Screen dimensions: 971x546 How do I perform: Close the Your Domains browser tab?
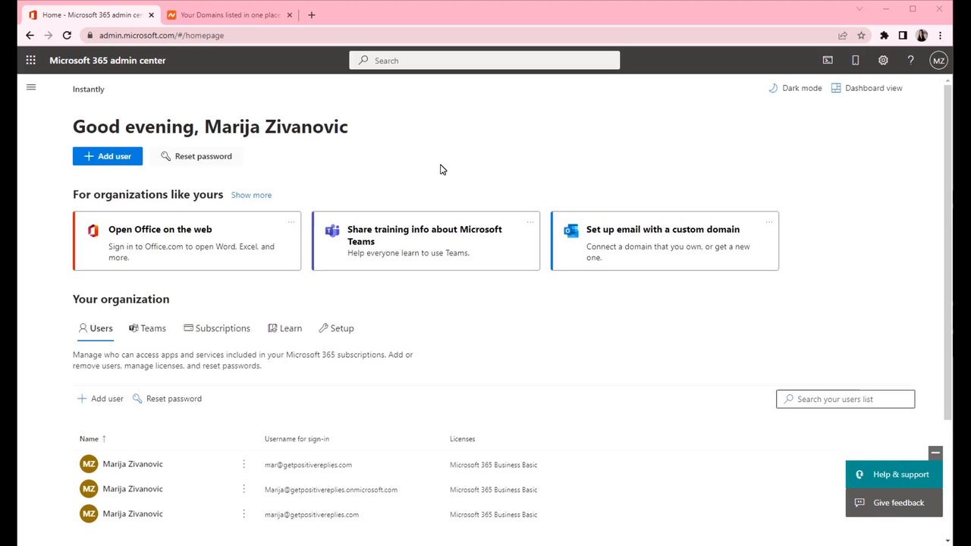pos(289,14)
